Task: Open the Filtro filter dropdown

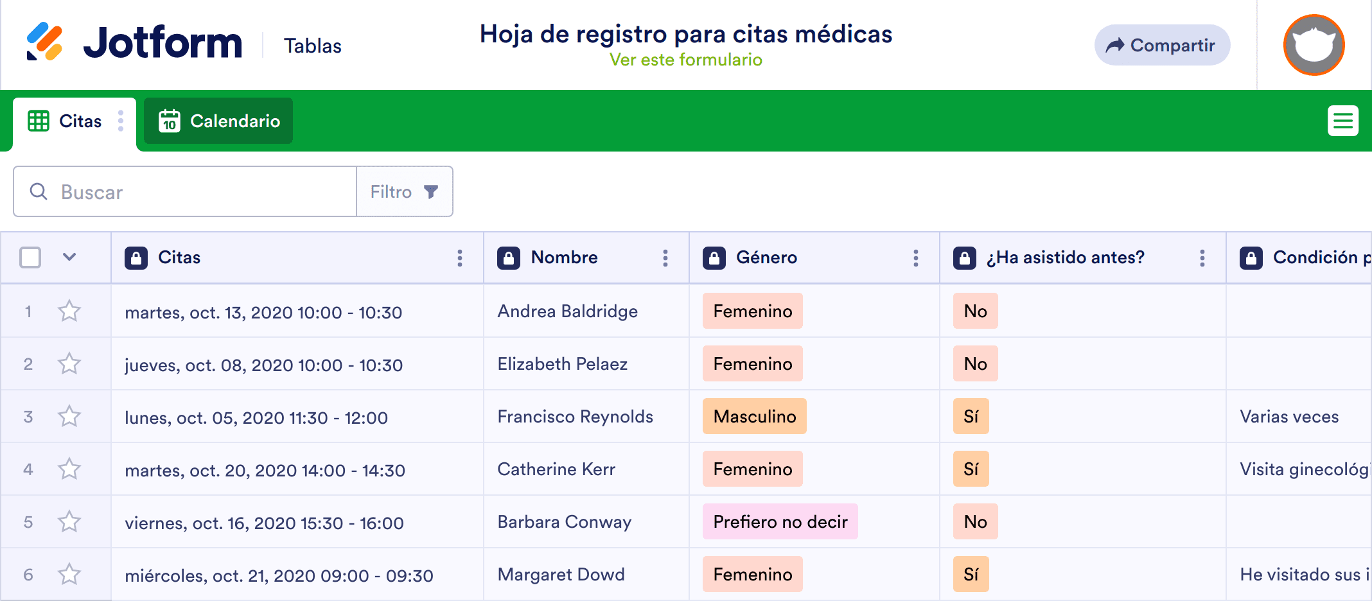Action: pyautogui.click(x=405, y=191)
